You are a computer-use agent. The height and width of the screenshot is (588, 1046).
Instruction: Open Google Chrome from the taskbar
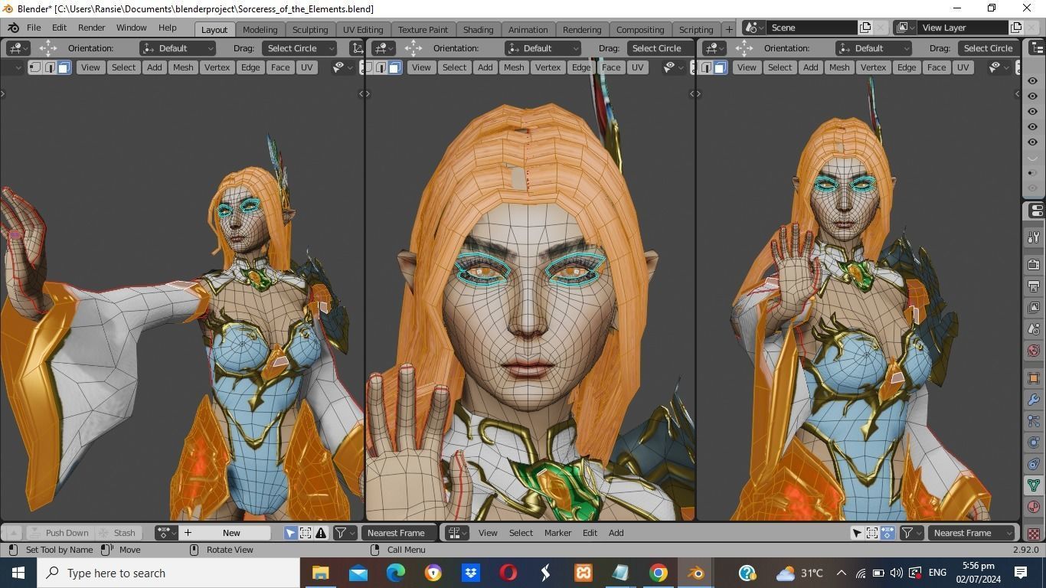(x=658, y=573)
